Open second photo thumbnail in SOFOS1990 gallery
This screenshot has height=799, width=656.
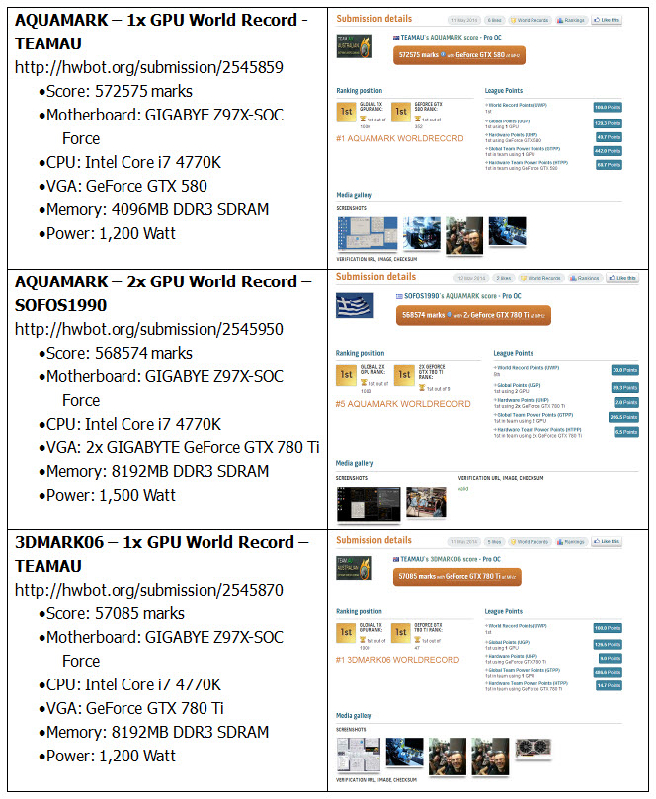tap(426, 502)
